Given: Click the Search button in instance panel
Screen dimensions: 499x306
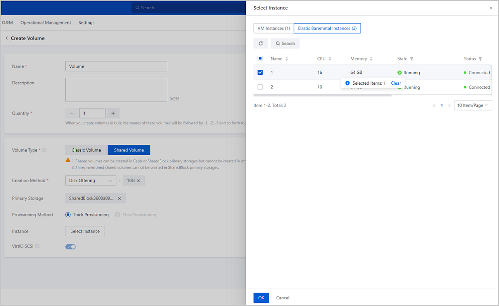Looking at the screenshot, I should [285, 44].
